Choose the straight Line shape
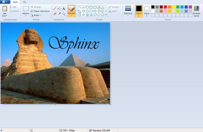 (x=80, y=7)
